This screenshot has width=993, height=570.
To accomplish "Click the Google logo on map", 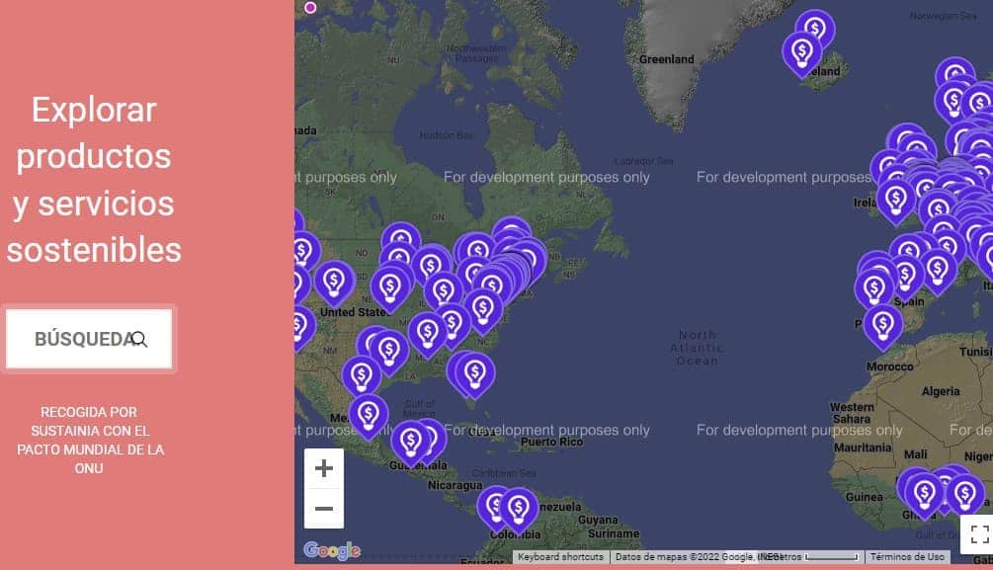I will [332, 550].
